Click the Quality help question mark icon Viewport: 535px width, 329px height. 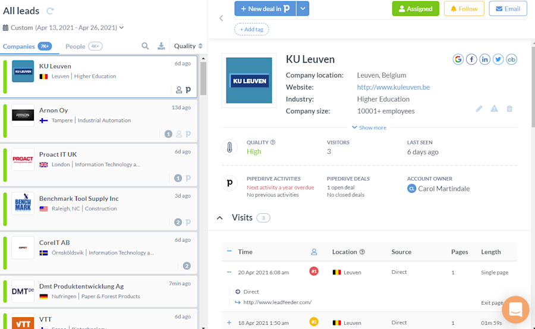click(273, 142)
